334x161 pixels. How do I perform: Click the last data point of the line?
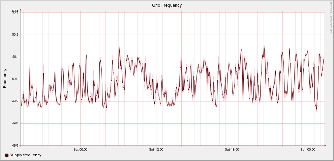pos(324,59)
